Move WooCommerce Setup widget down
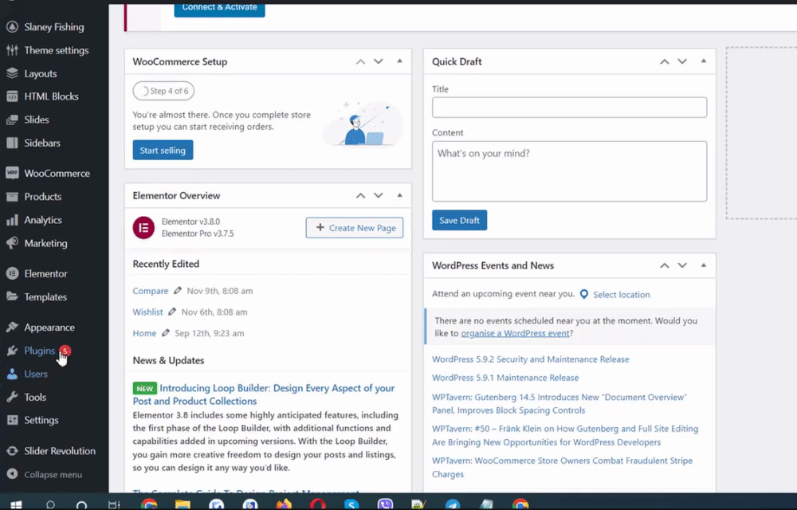 tap(378, 61)
